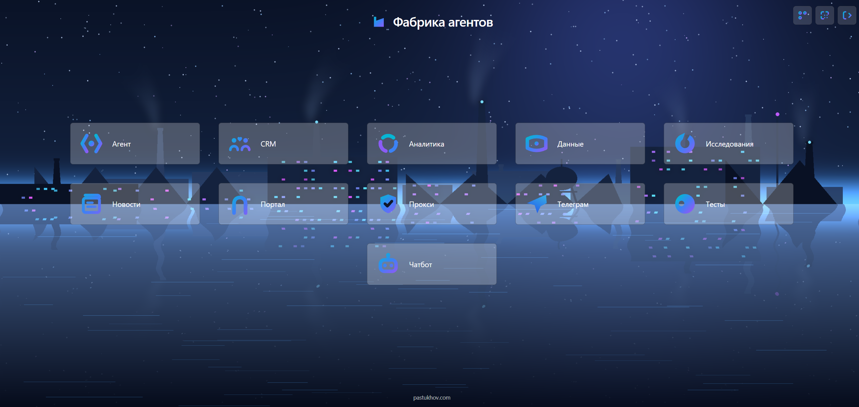The width and height of the screenshot is (859, 407).
Task: Open the Агент tile
Action: click(x=135, y=144)
